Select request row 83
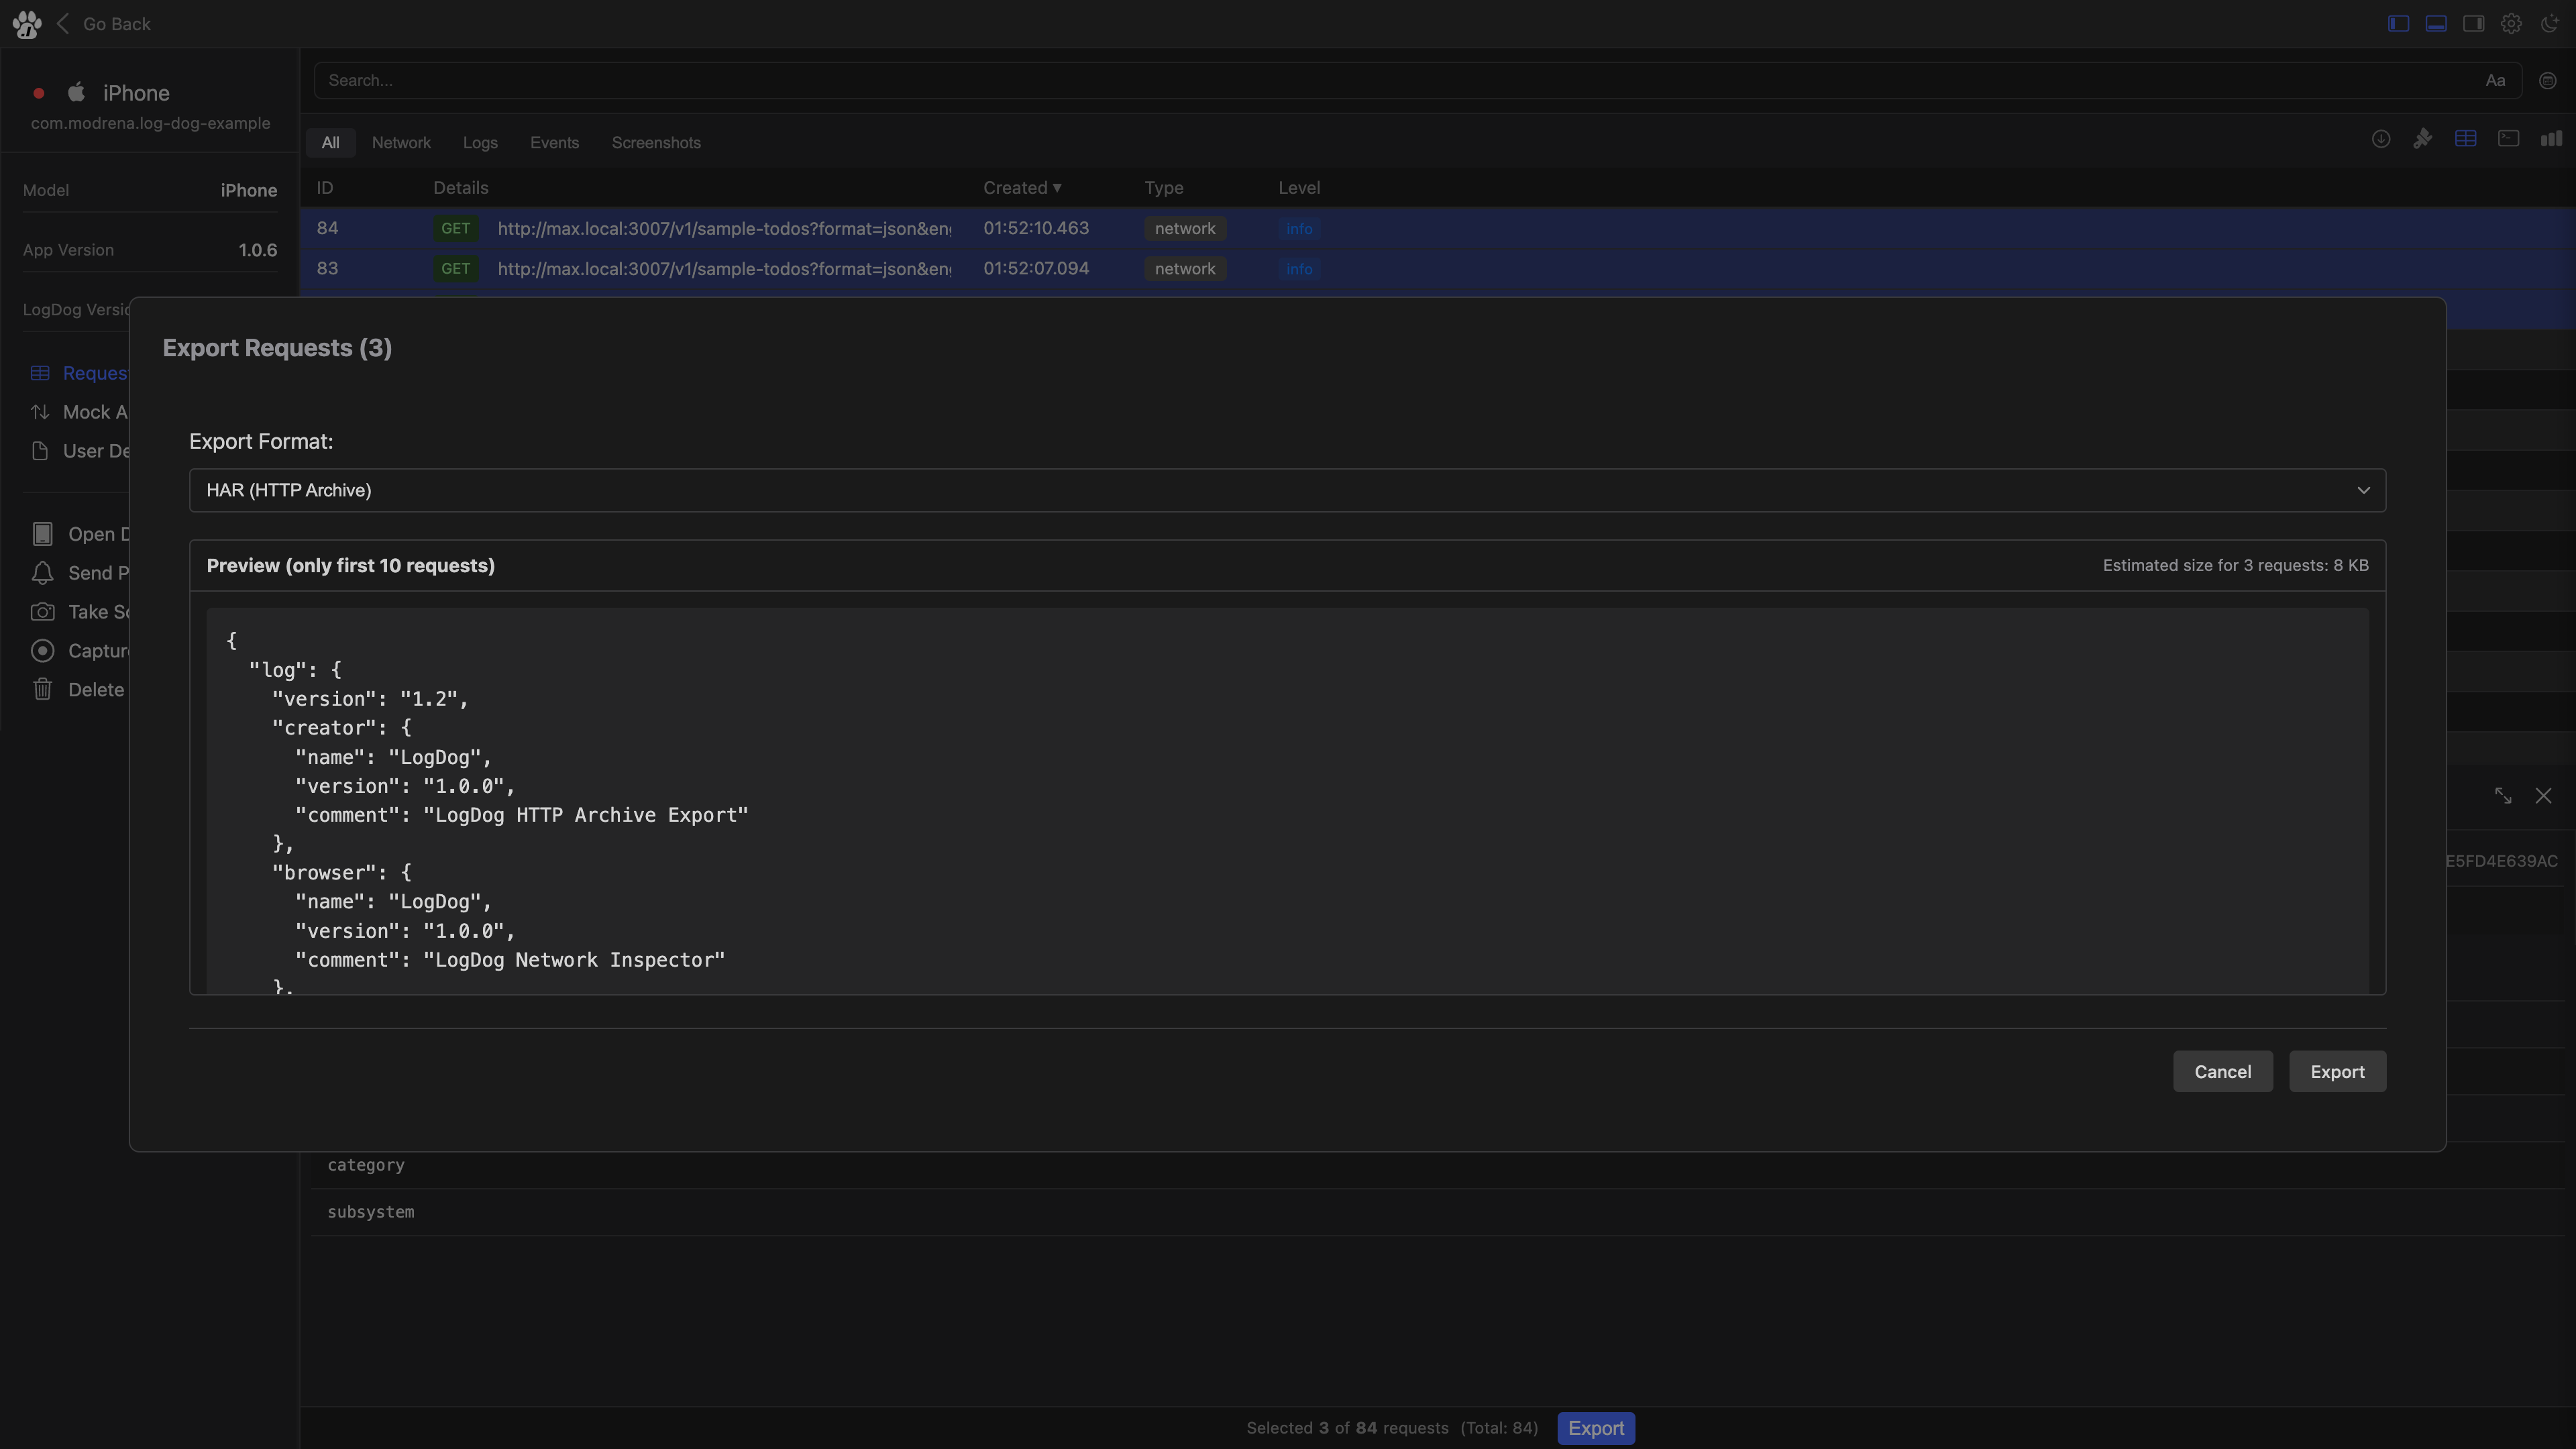This screenshot has width=2576, height=1449. click(1437, 268)
